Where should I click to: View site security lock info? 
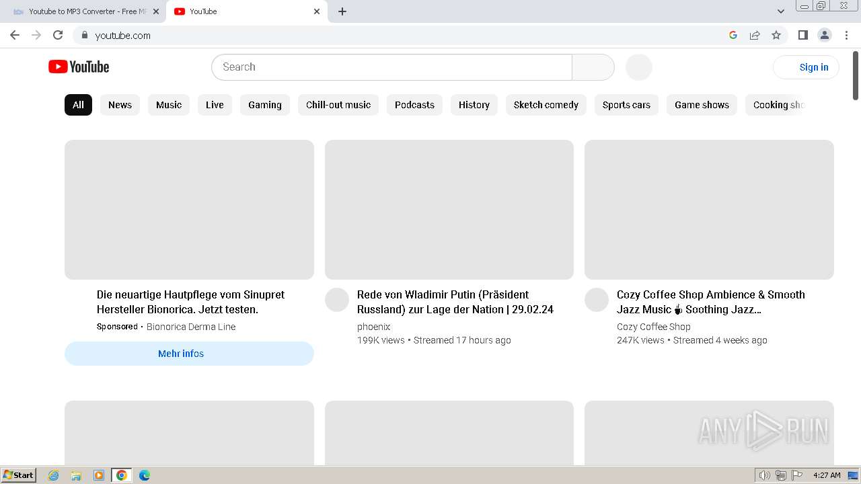84,35
